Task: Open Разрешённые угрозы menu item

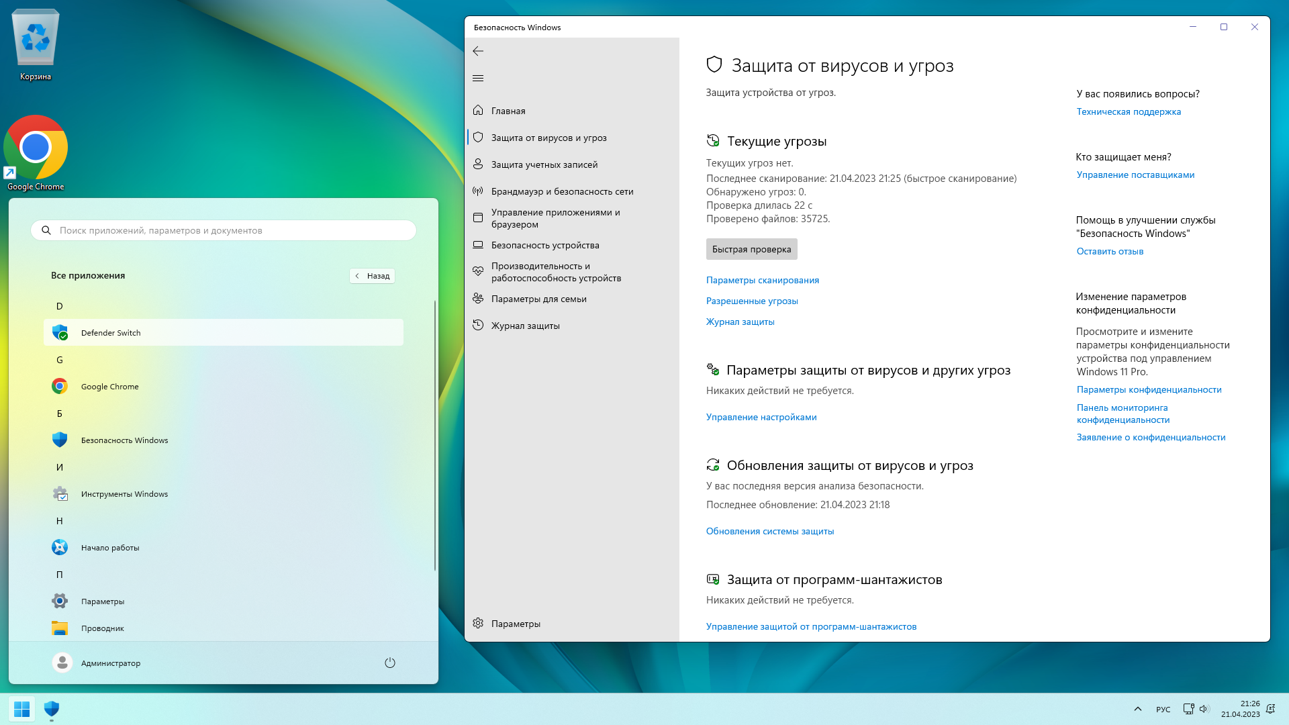Action: (x=752, y=300)
